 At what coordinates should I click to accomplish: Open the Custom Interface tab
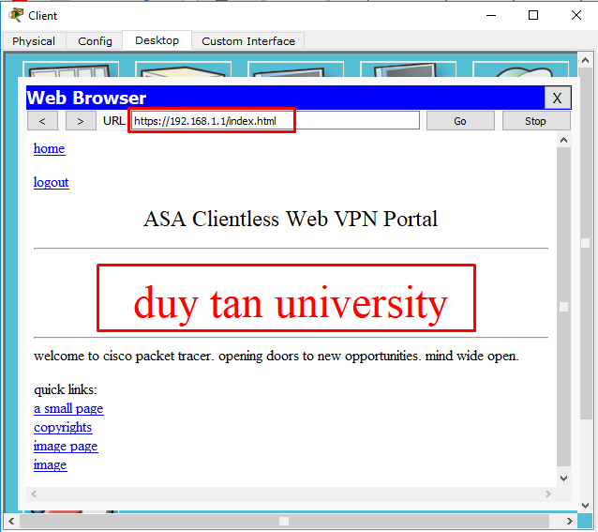coord(248,41)
